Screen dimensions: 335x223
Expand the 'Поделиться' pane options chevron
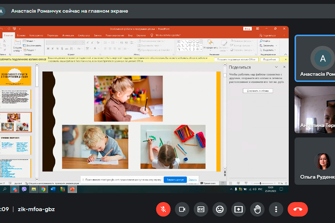[276, 67]
